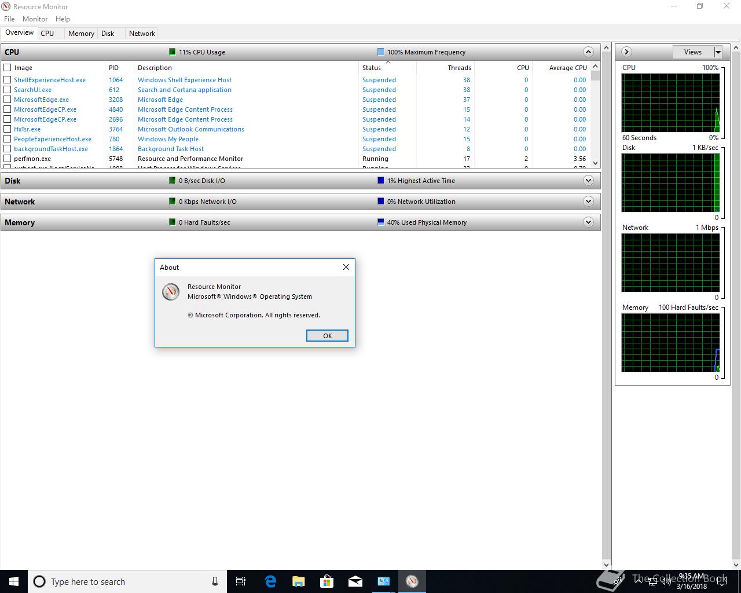Tick checkbox for HxTsr.exe

pos(8,129)
